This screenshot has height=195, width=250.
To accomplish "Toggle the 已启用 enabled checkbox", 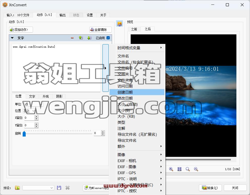I will [x=108, y=38].
